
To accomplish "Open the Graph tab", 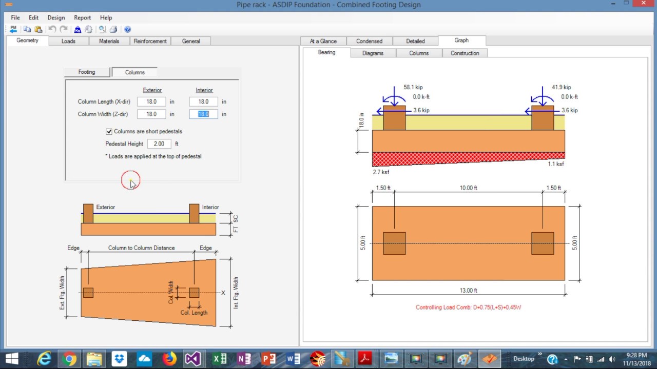I will coord(461,40).
